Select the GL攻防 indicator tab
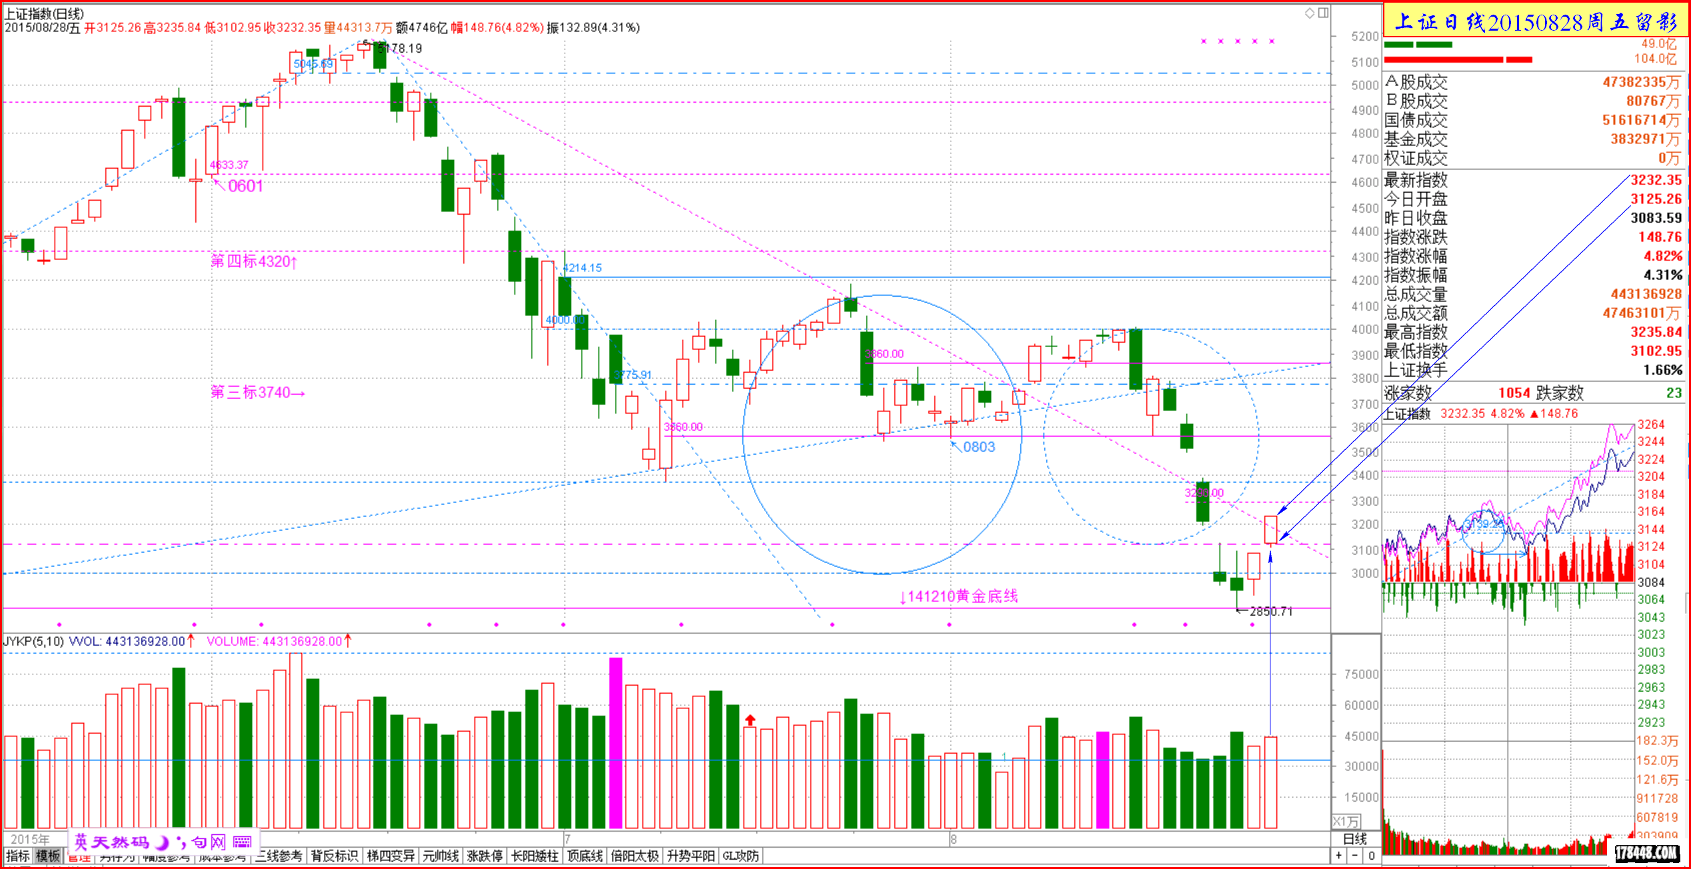The image size is (1691, 869). click(x=741, y=856)
